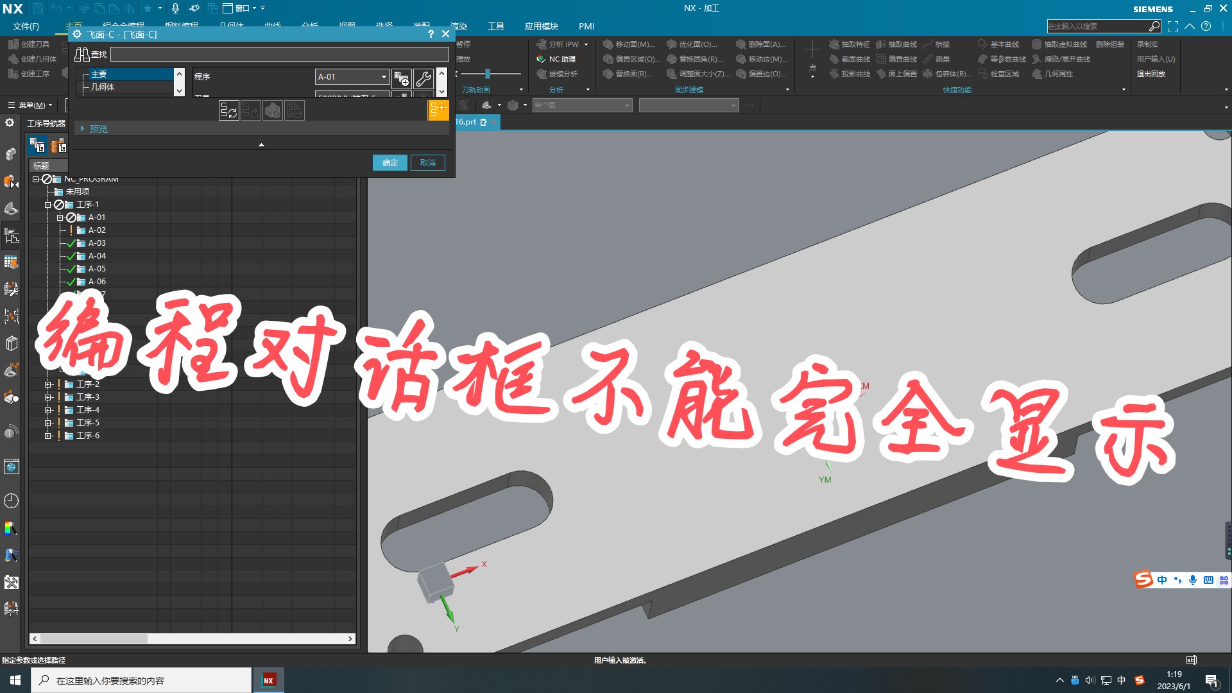Switch to the 应用模块 ribbon tab

coord(542,26)
